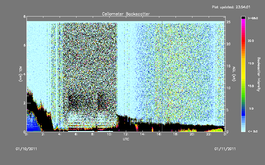Click the colorbar '>=25.0' label
Image resolution: width=265 pixels, height=165 pixels.
coord(253,18)
